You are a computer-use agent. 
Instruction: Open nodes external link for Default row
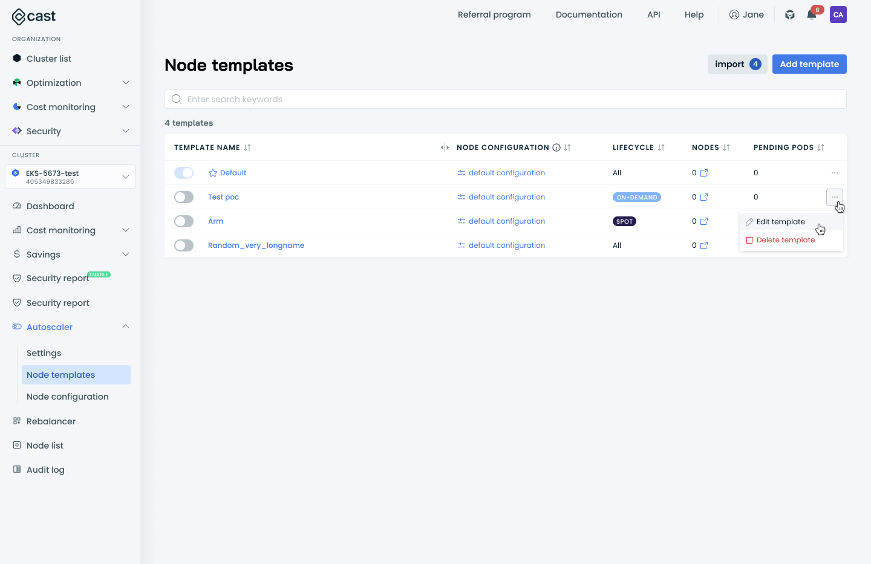click(704, 173)
